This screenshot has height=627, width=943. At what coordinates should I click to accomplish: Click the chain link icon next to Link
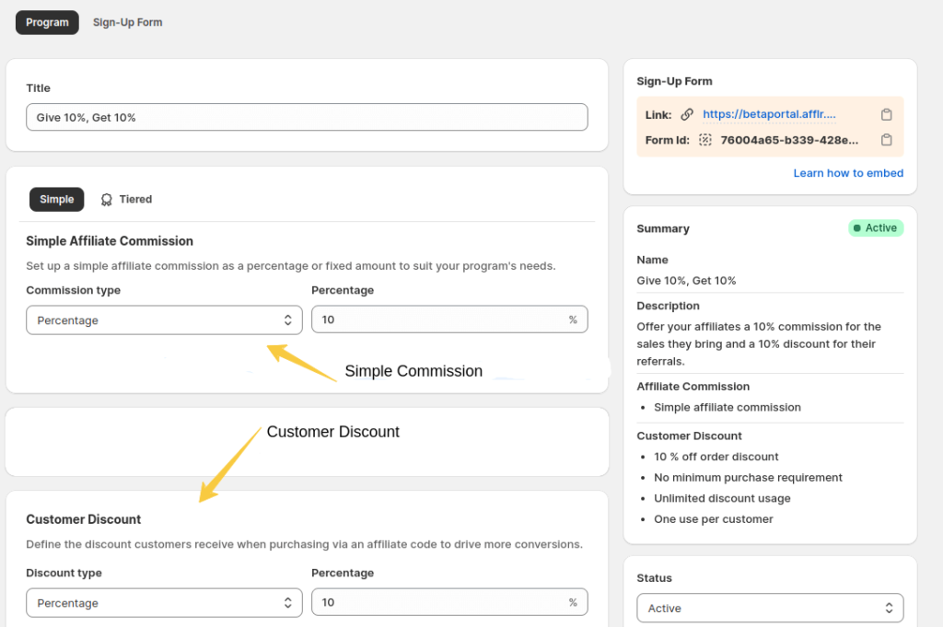pyautogui.click(x=687, y=114)
